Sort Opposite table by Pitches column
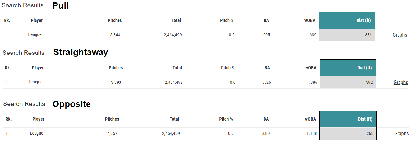The height and width of the screenshot is (147, 415). pyautogui.click(x=112, y=119)
